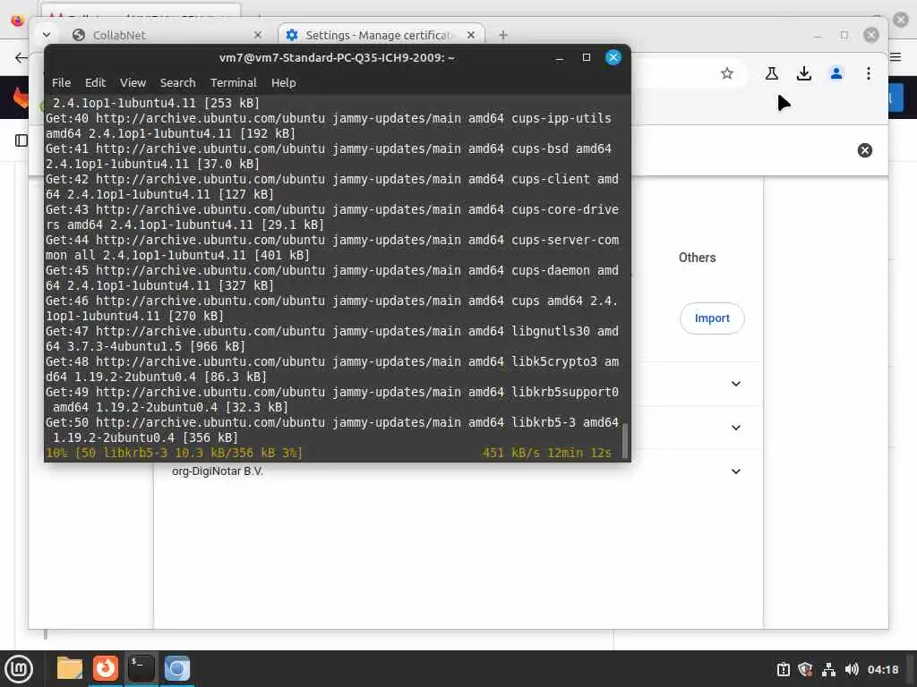This screenshot has width=917, height=687.
Task: Open the Help menu in terminal
Action: (284, 83)
